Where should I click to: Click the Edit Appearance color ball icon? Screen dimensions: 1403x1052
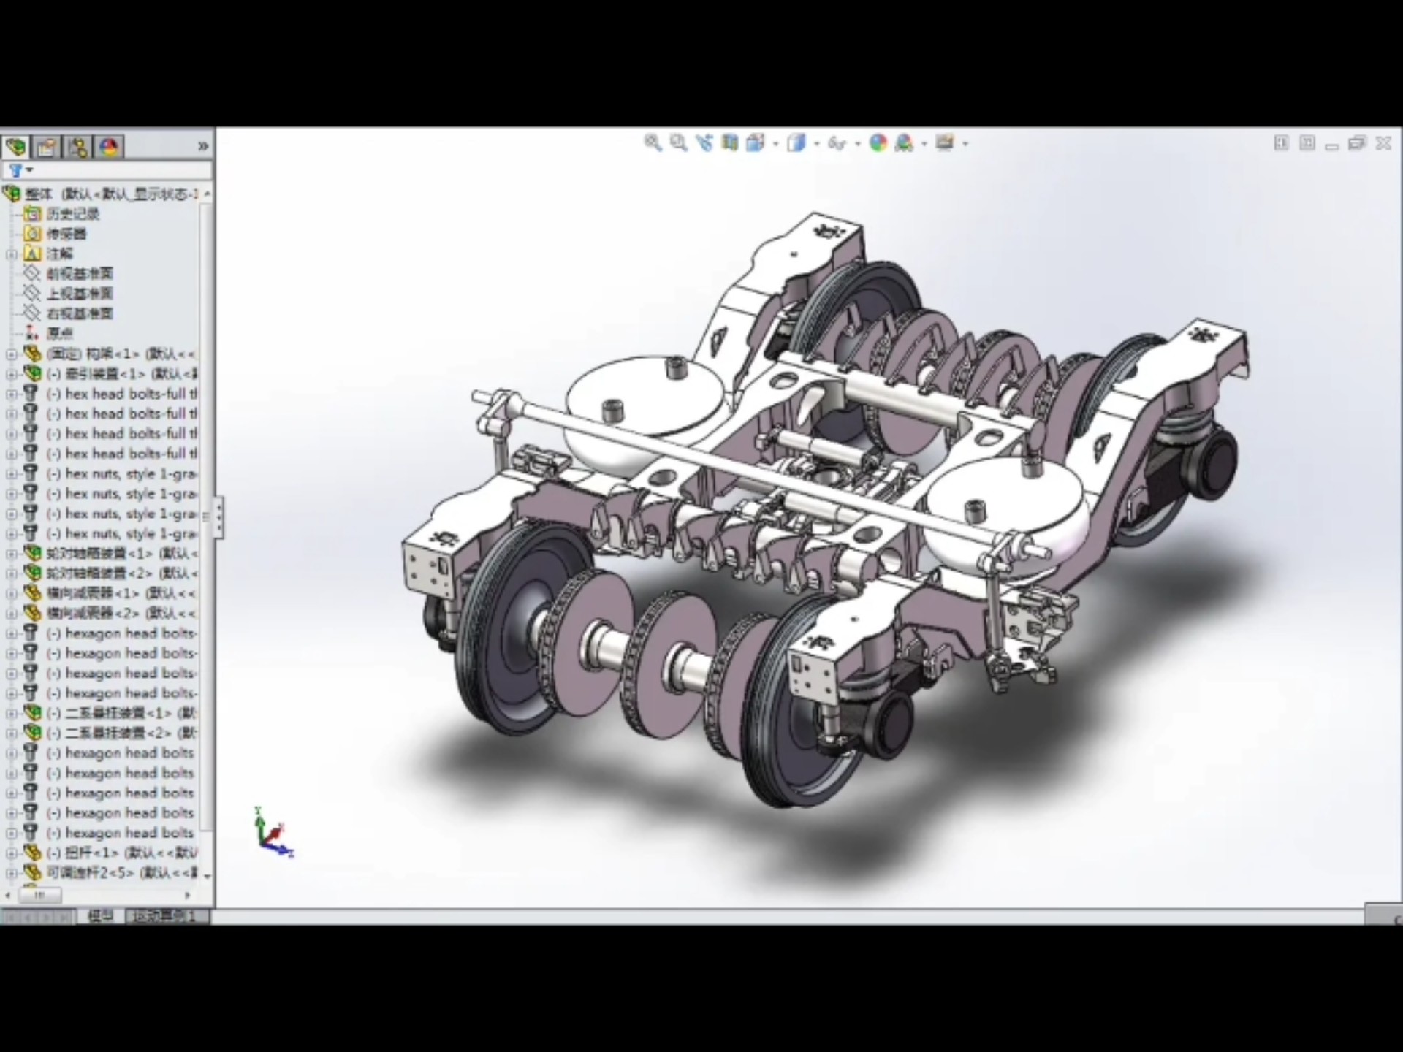(x=878, y=143)
